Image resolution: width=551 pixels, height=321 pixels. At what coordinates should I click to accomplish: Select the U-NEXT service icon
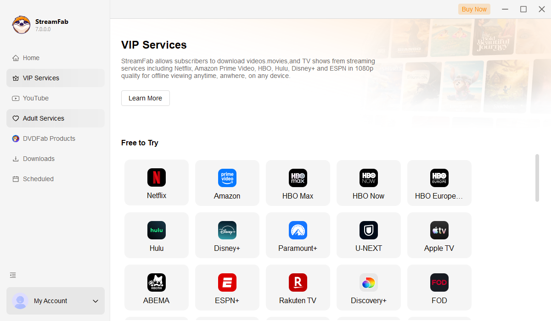(x=369, y=230)
